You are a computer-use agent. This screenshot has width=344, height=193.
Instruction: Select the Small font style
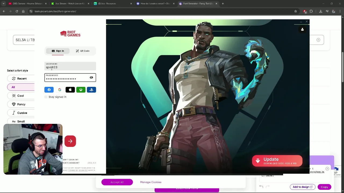point(21,121)
